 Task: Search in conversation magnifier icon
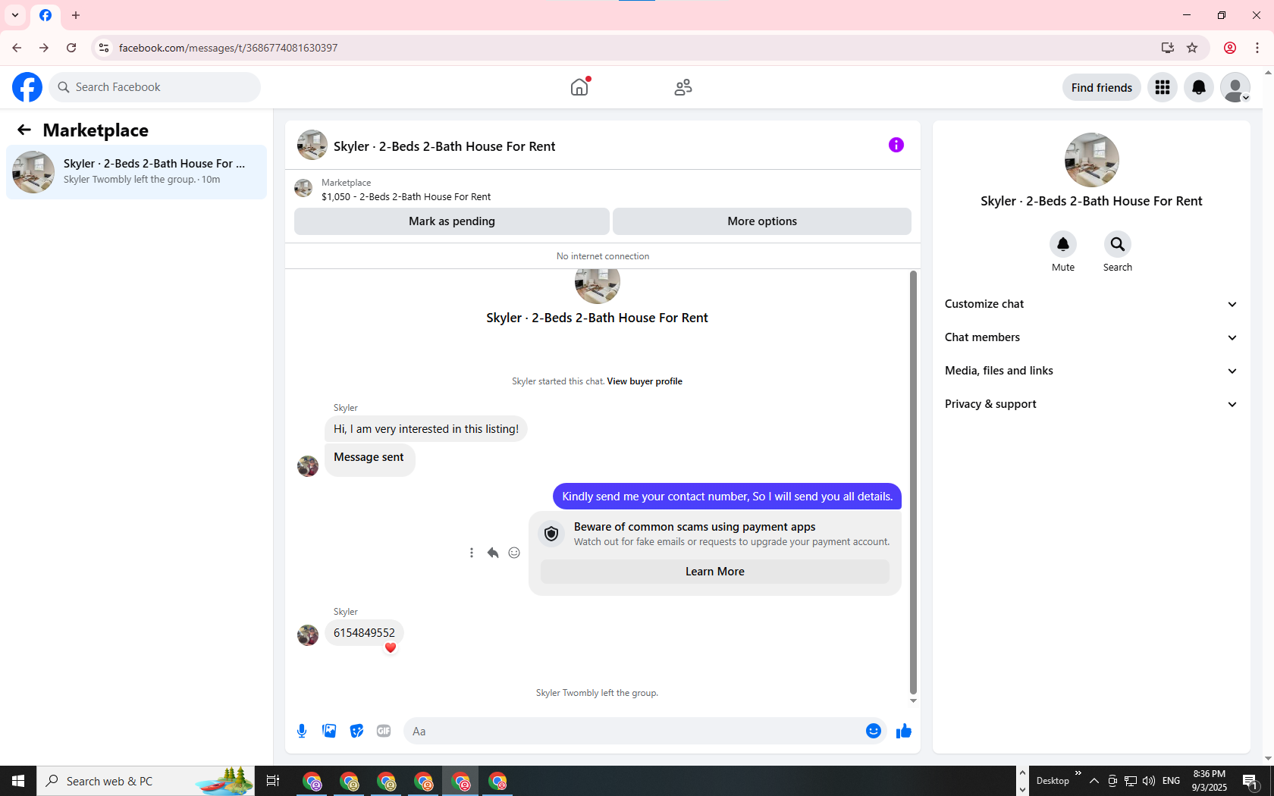pyautogui.click(x=1118, y=244)
